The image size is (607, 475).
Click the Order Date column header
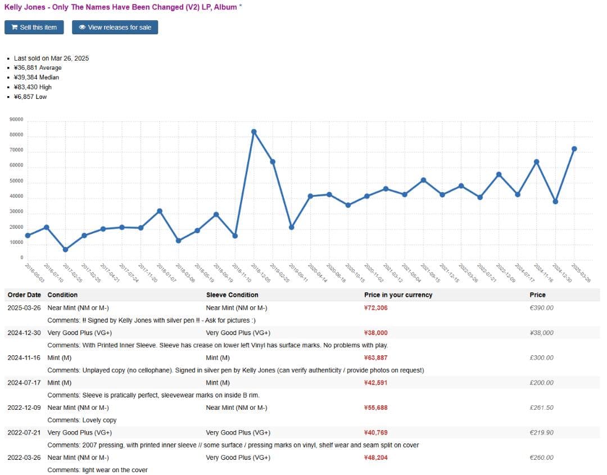pos(24,295)
